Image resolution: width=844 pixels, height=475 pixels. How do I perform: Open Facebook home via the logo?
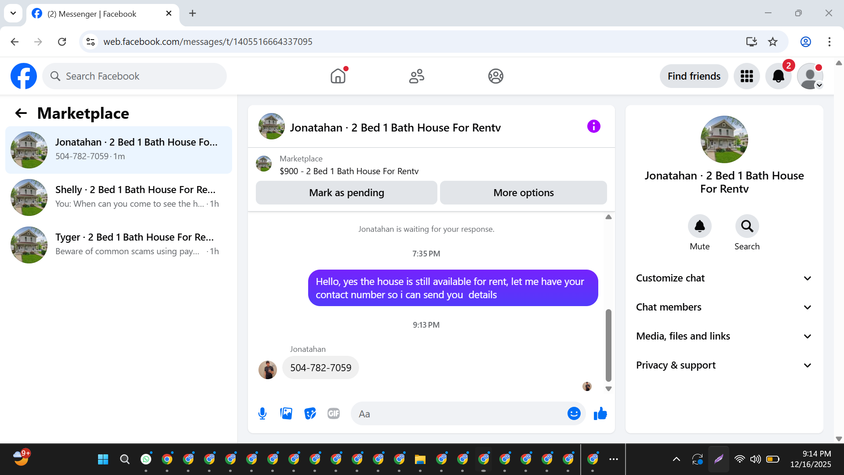pos(24,76)
